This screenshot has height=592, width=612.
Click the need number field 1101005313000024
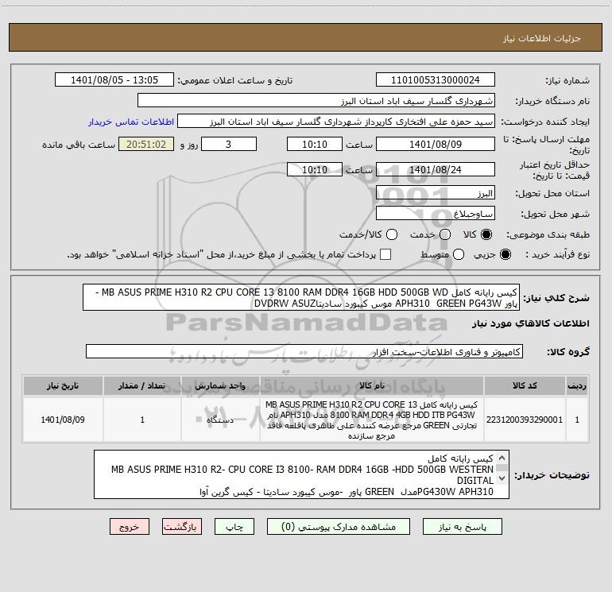(436, 80)
